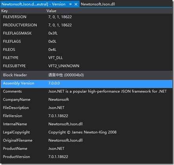Select the FILESUBTYPE key
The height and width of the screenshot is (165, 174).
coord(14,66)
